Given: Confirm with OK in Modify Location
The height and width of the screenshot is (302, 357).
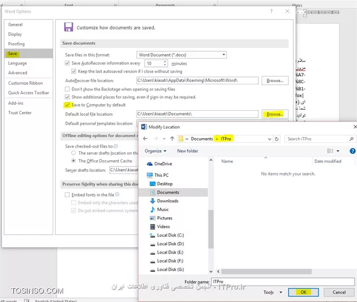Looking at the screenshot, I should (x=303, y=292).
